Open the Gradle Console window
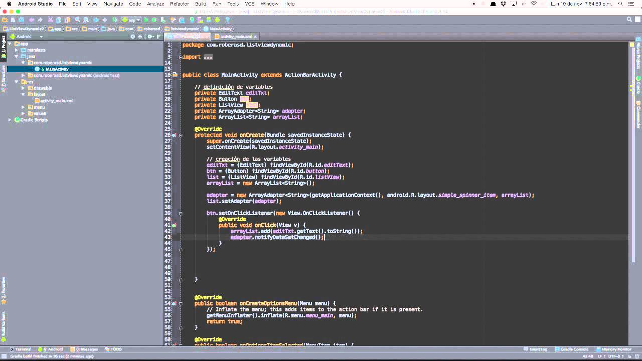The width and height of the screenshot is (642, 361). (x=572, y=349)
